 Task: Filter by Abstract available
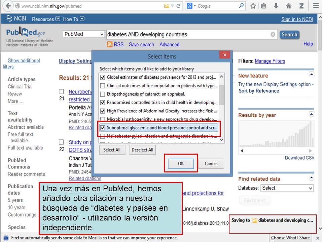click(26, 127)
